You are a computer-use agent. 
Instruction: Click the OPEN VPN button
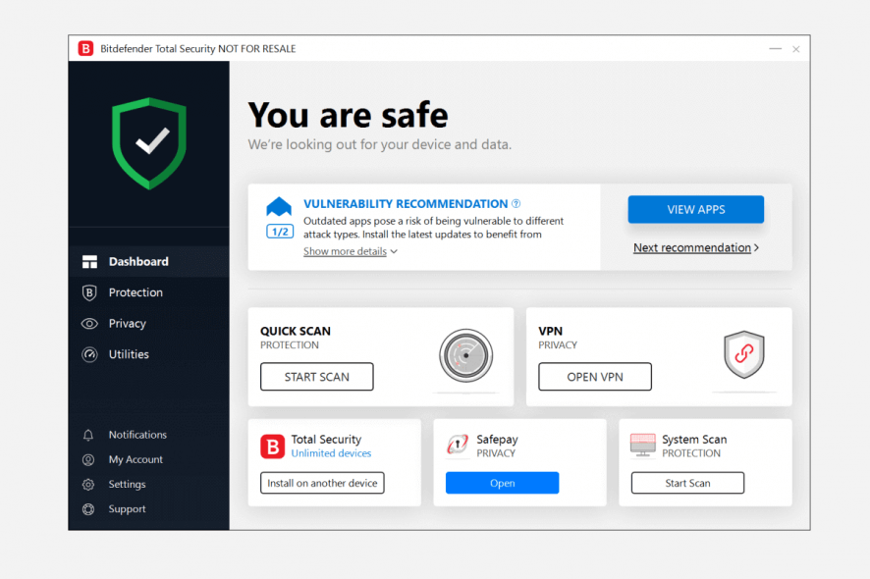click(595, 377)
